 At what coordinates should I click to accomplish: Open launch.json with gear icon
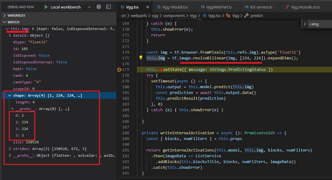(99, 7)
